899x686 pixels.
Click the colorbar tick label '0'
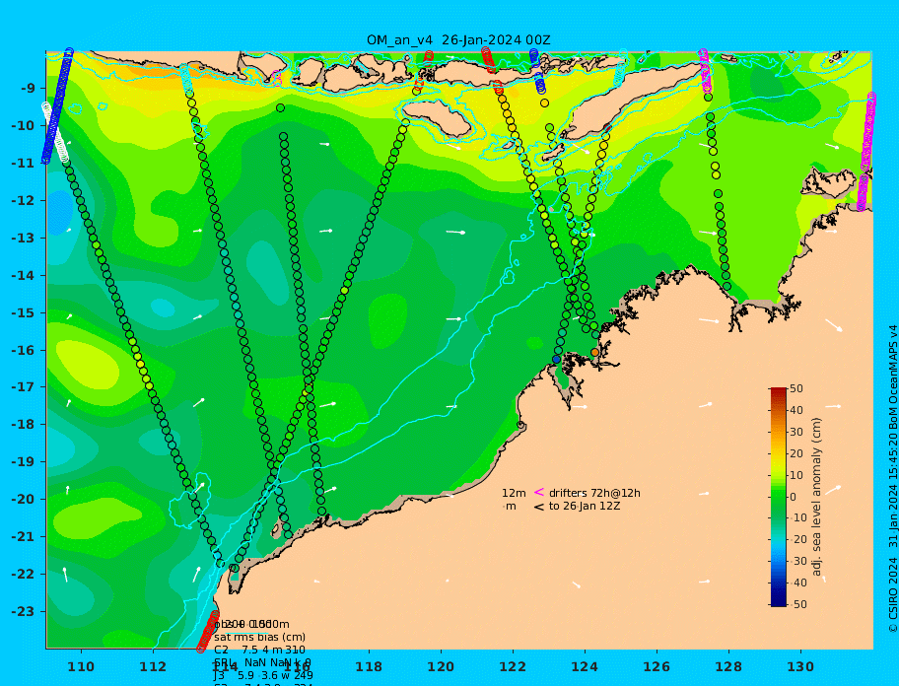[x=794, y=497]
